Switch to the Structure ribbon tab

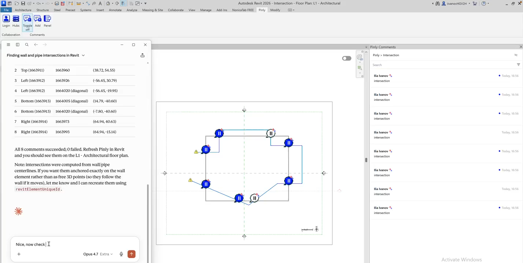[42, 10]
